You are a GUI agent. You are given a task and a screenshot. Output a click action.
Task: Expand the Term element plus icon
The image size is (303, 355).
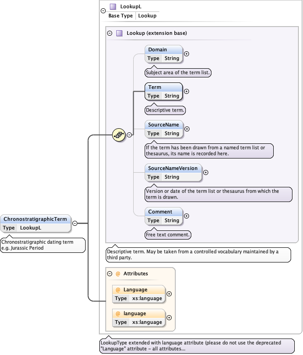[x=186, y=91]
